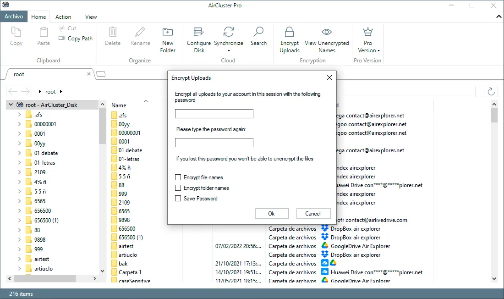504x299 pixels.
Task: Create a New Folder from ribbon
Action: pyautogui.click(x=167, y=39)
